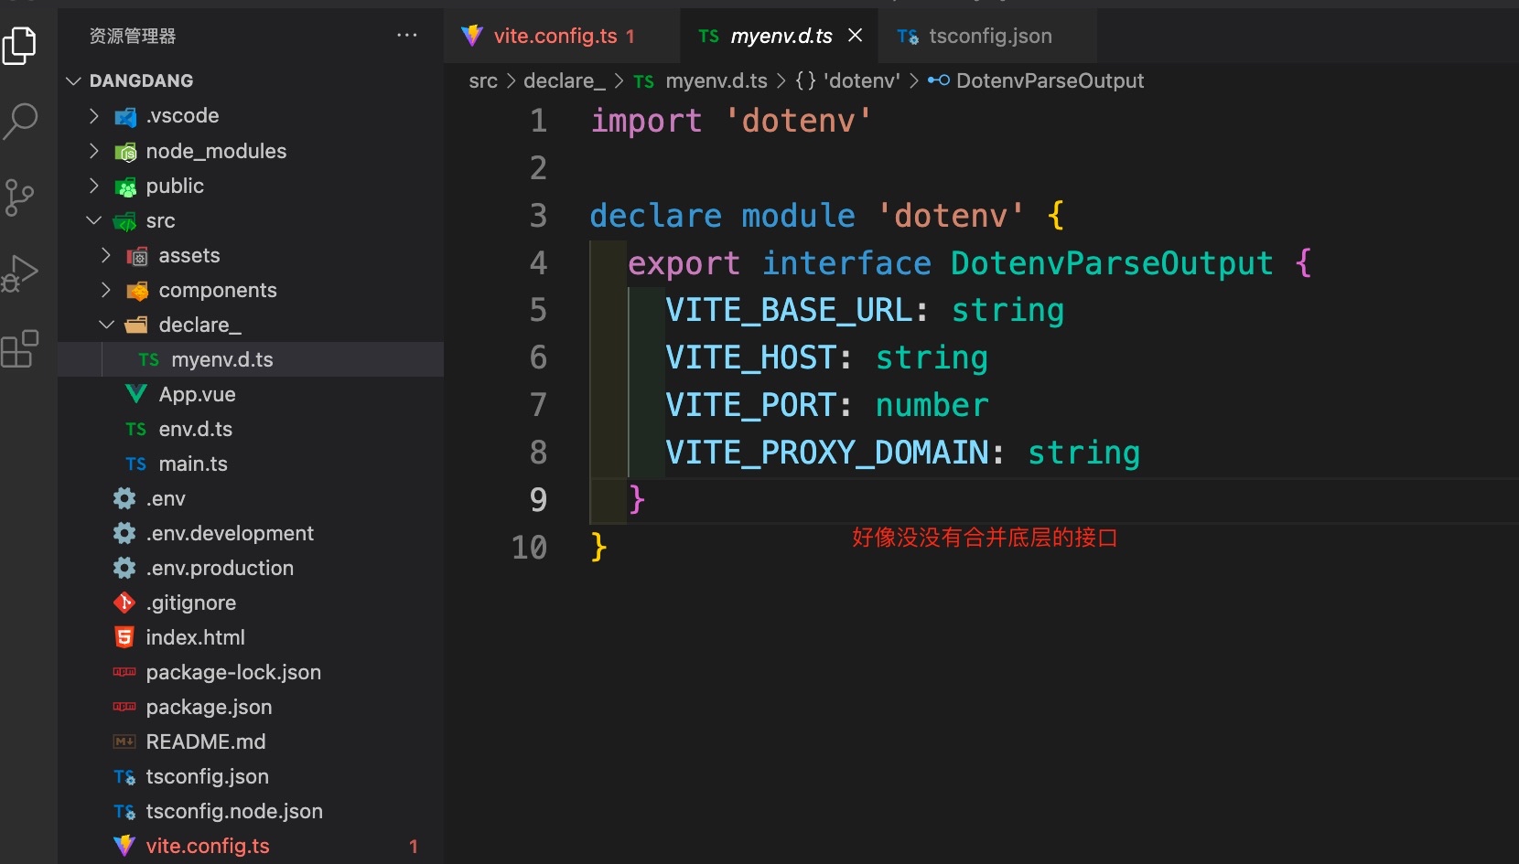
Task: Open the Search view in the activity bar
Action: click(20, 121)
